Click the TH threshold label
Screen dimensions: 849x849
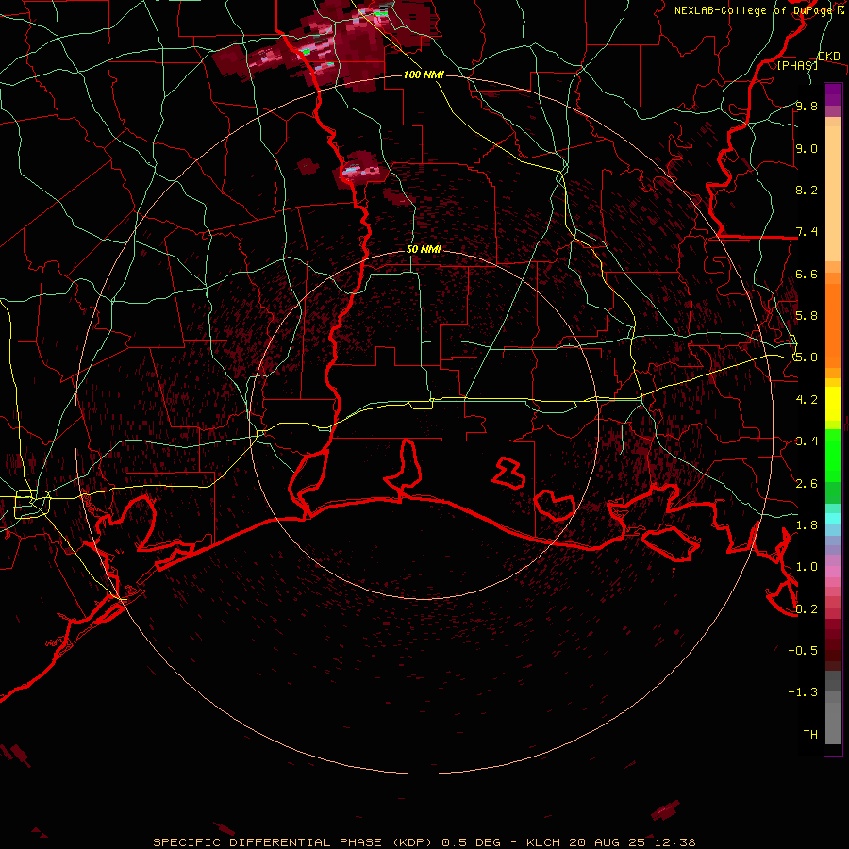tap(810, 734)
